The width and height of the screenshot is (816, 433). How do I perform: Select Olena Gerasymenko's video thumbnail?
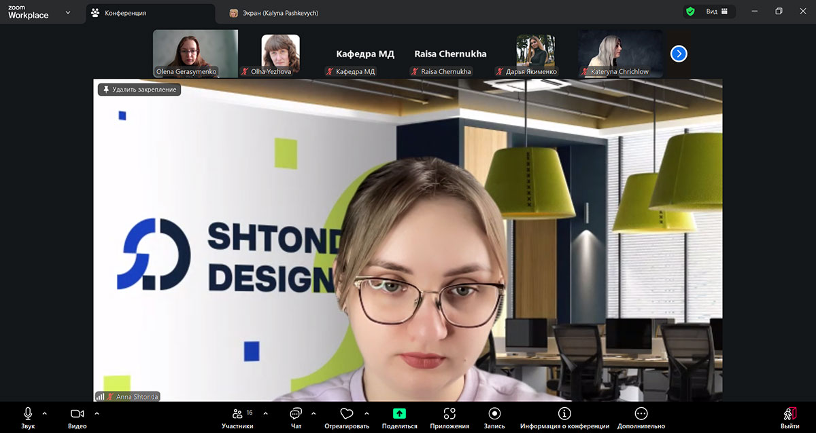pos(195,53)
